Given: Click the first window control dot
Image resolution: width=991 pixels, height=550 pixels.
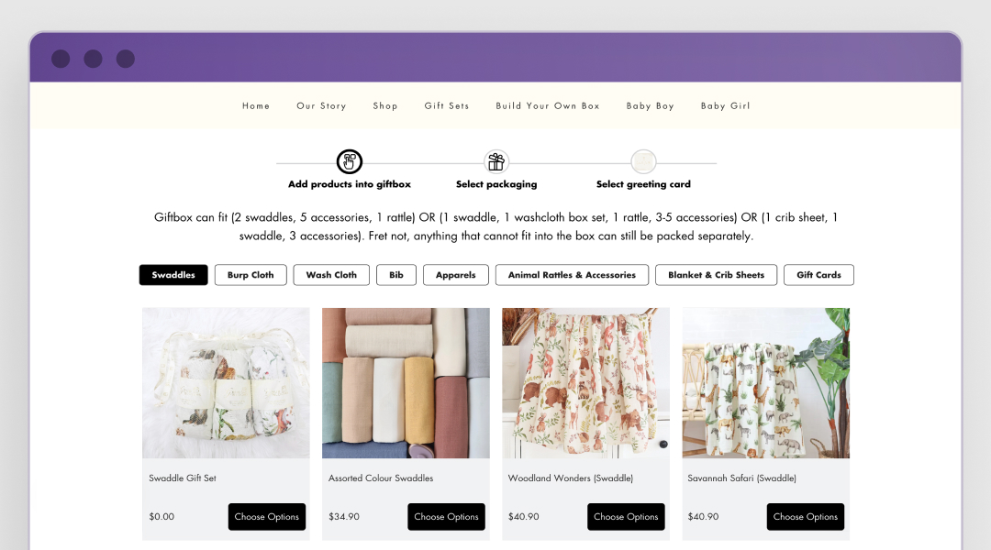Looking at the screenshot, I should click(61, 59).
